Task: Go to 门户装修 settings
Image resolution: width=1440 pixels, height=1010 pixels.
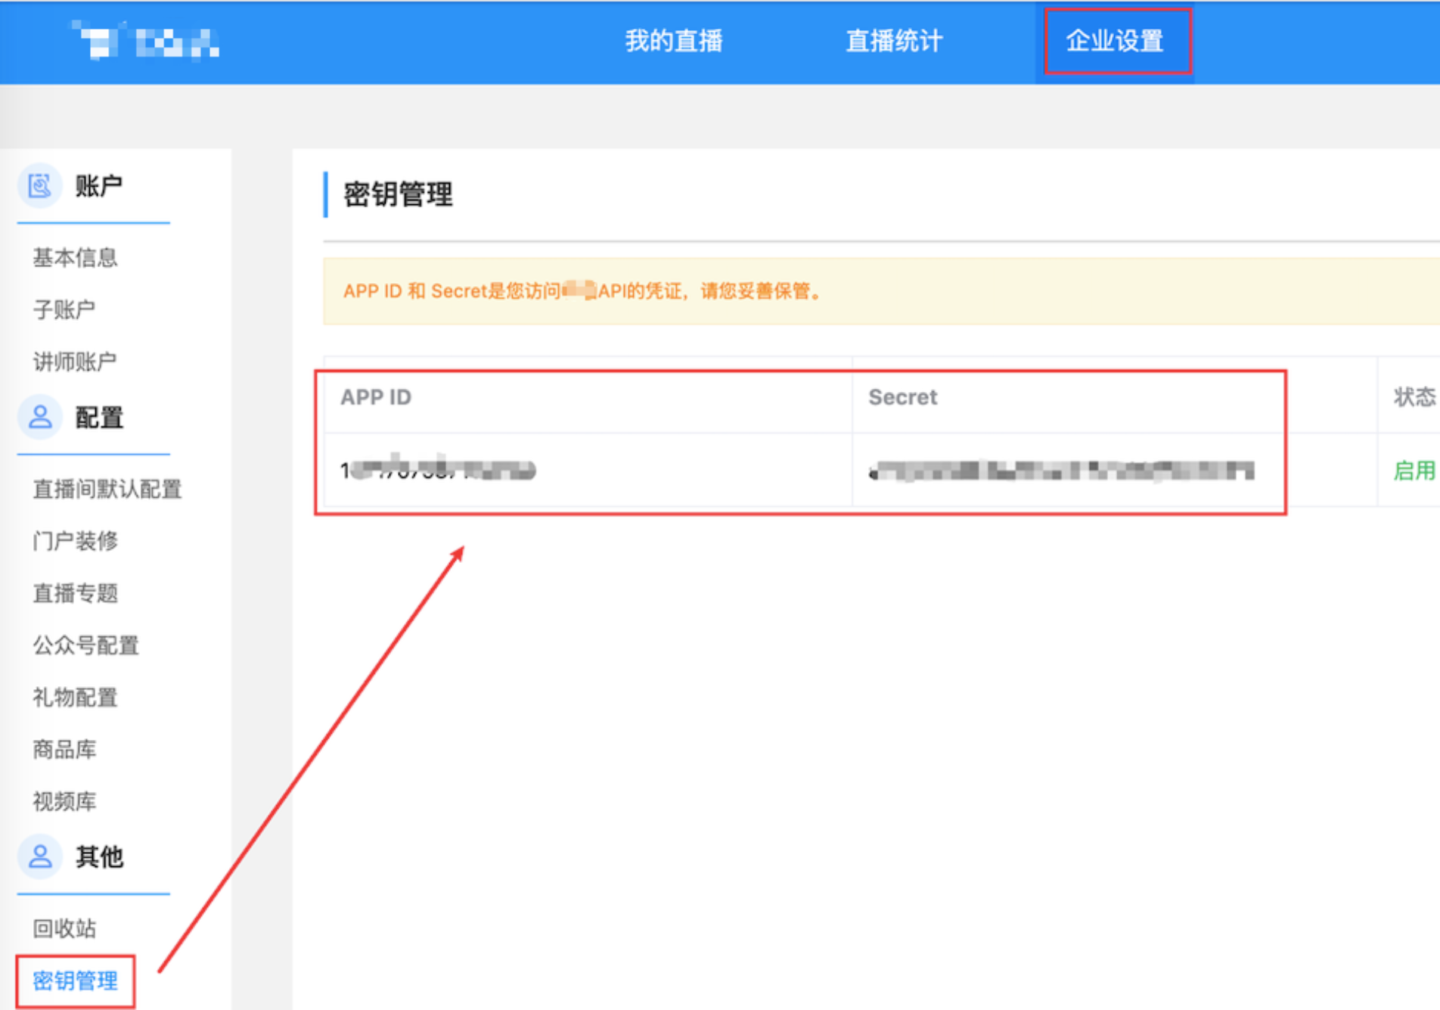Action: 75,541
